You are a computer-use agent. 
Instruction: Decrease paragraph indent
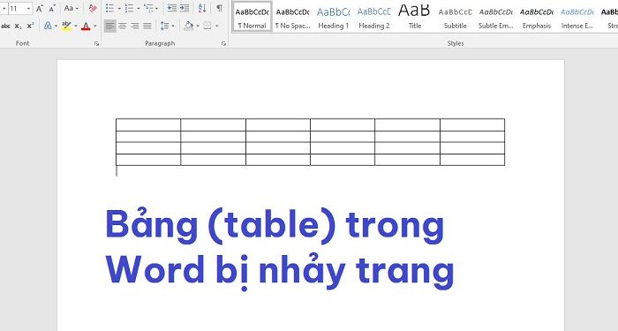click(x=172, y=8)
